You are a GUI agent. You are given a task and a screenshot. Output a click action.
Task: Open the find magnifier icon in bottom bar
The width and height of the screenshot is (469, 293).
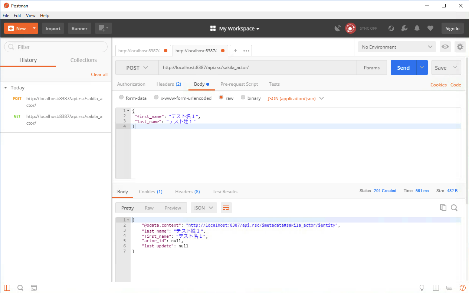pos(20,287)
